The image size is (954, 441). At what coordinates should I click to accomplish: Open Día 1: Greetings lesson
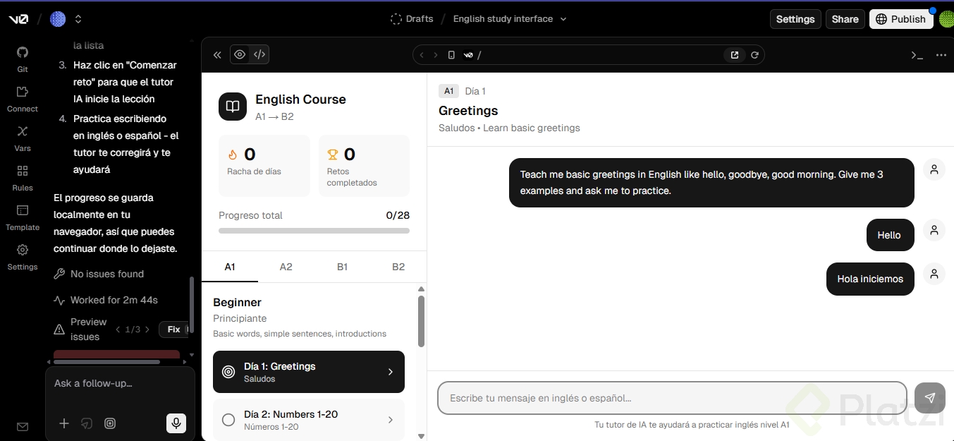pyautogui.click(x=309, y=372)
